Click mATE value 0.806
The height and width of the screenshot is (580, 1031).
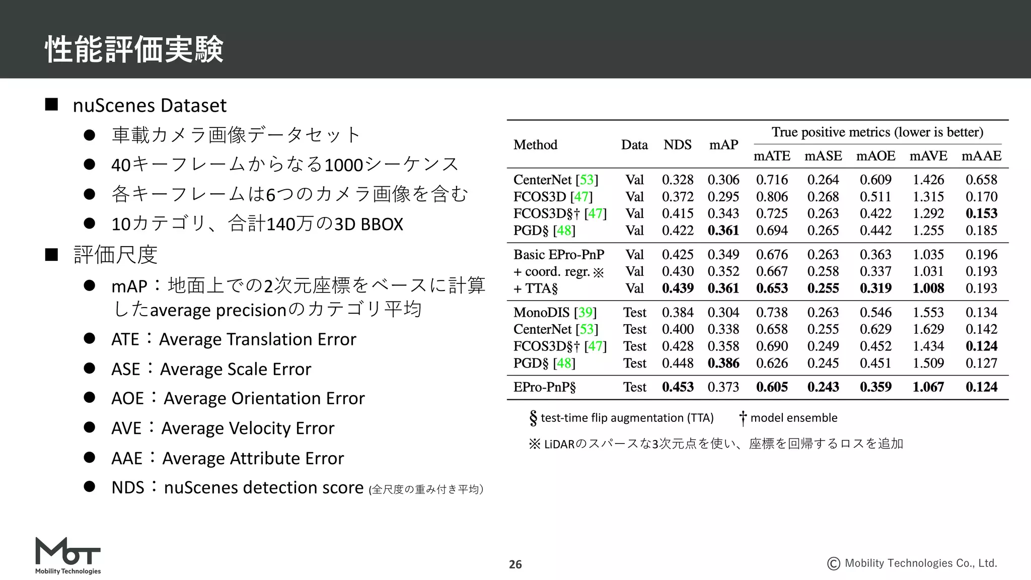(x=772, y=197)
